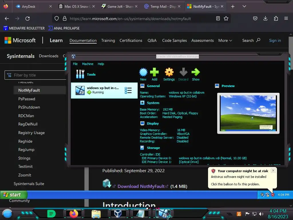
Task: Select RDCMan in sidebar list
Action: 26,116
